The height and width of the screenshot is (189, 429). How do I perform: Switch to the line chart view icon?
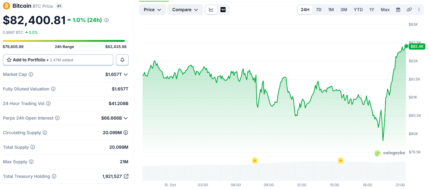pos(211,10)
